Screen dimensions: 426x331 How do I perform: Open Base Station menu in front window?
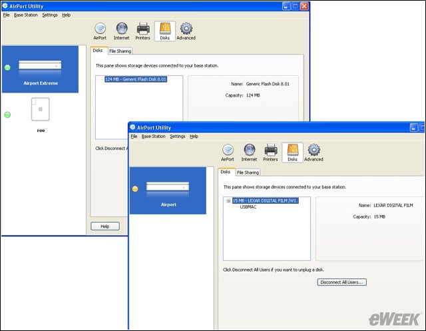[x=154, y=137]
